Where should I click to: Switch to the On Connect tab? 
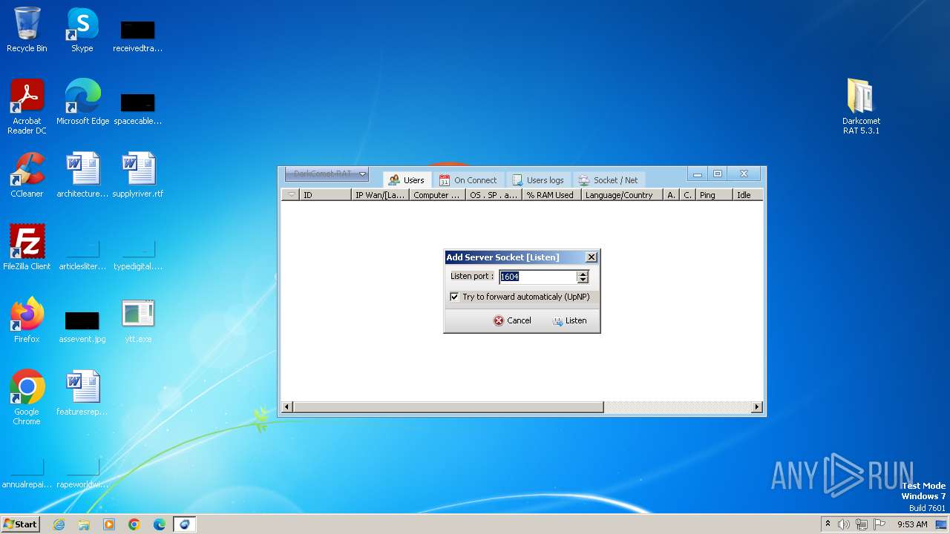pyautogui.click(x=468, y=180)
